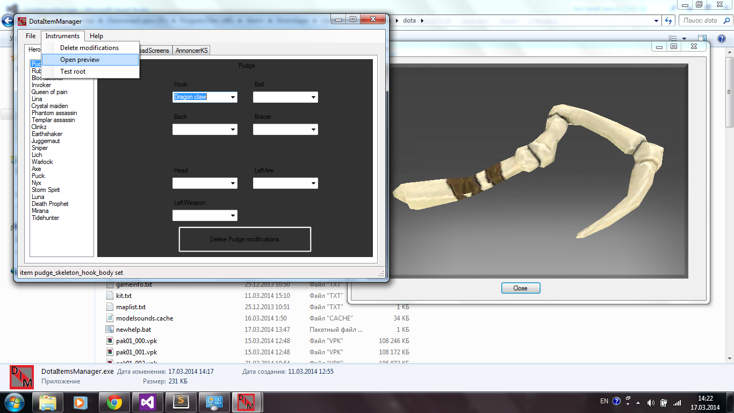Select Storm Spirit hero
This screenshot has width=734, height=413.
tap(46, 190)
